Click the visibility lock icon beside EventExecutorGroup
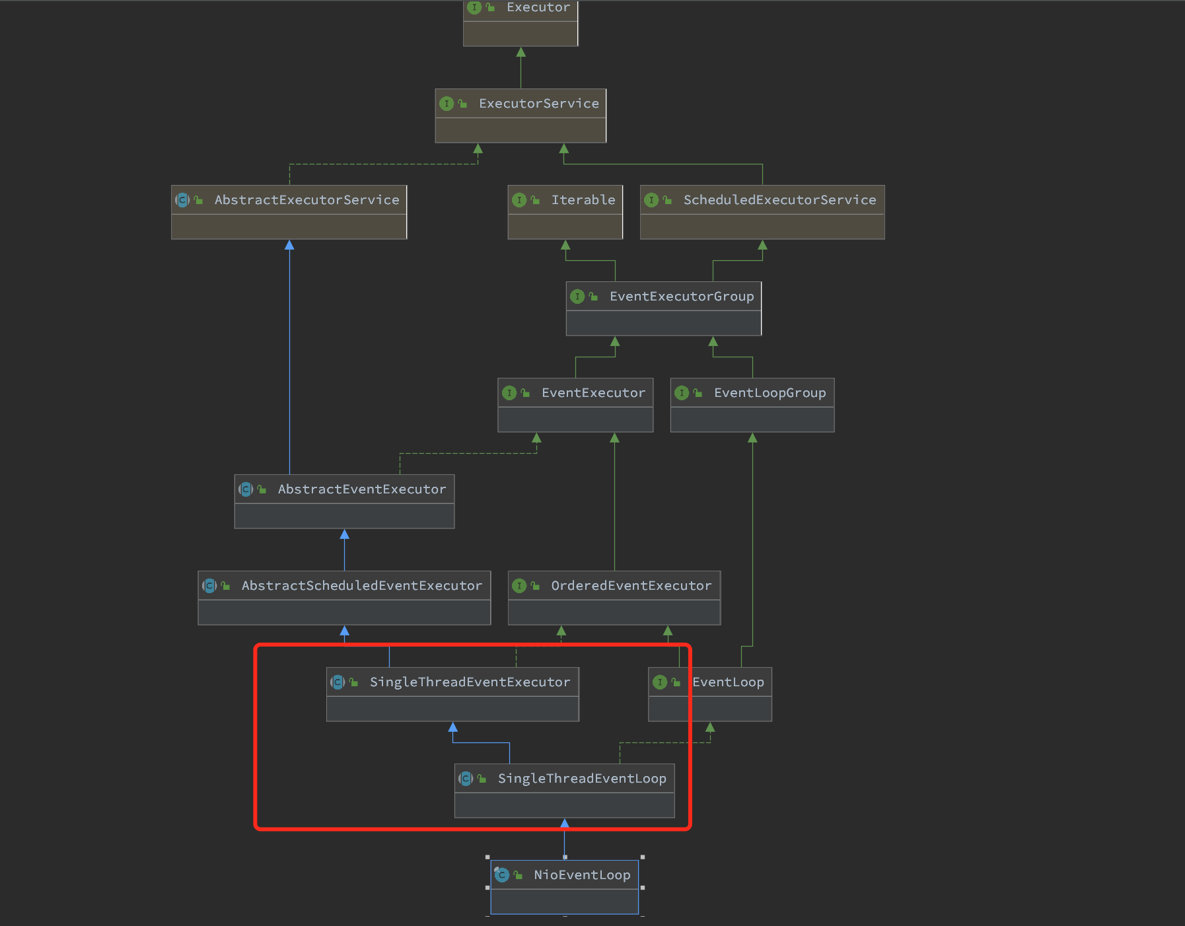The image size is (1185, 926). (593, 297)
